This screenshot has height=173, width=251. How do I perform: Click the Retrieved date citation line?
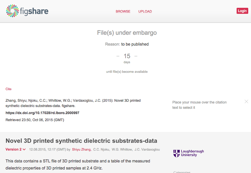point(35,120)
